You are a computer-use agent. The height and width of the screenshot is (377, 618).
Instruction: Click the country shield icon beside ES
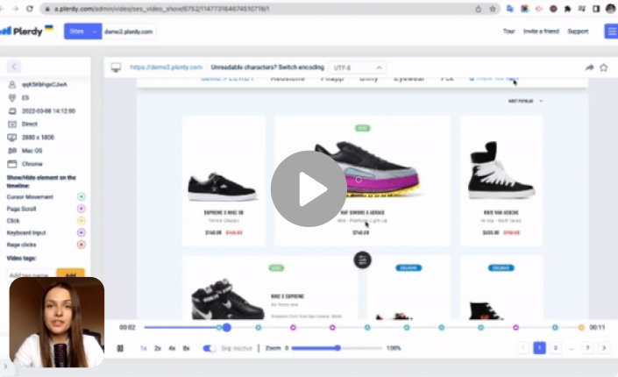[12, 97]
